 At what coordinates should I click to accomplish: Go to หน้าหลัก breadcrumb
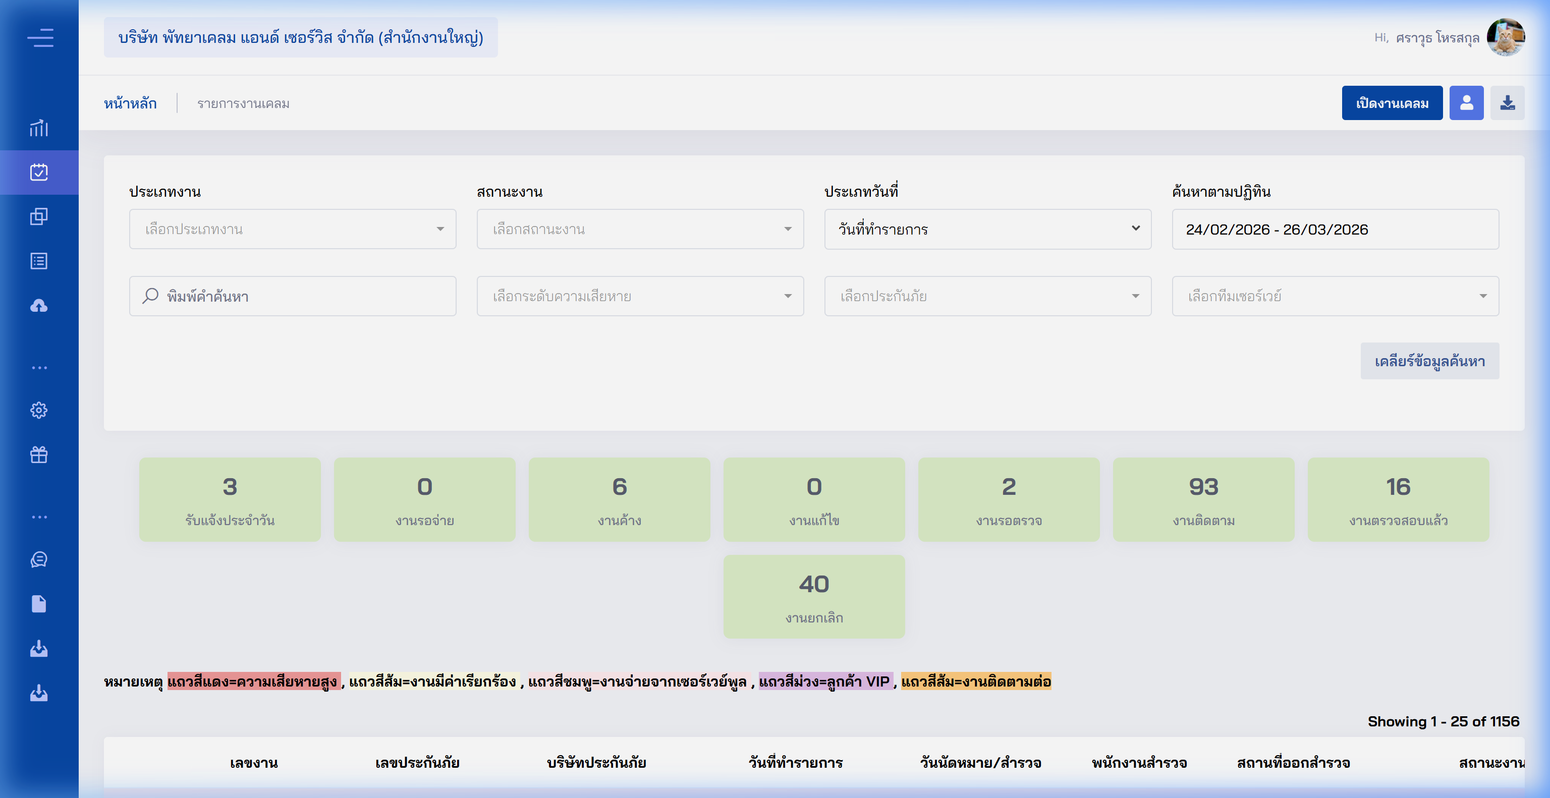pos(131,102)
